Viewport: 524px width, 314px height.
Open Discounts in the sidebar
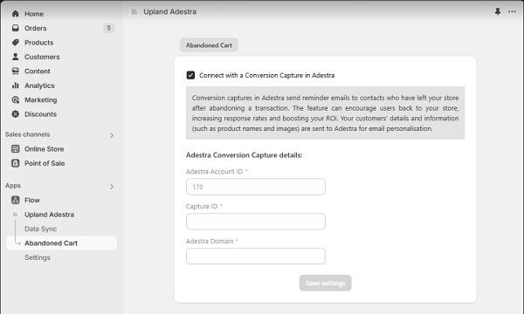click(40, 114)
